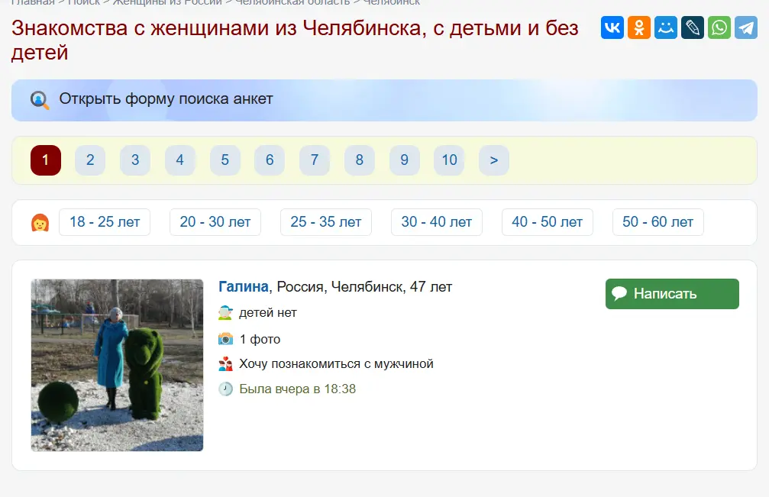The image size is (769, 497).
Task: Click the dark pencil share icon
Action: point(693,27)
